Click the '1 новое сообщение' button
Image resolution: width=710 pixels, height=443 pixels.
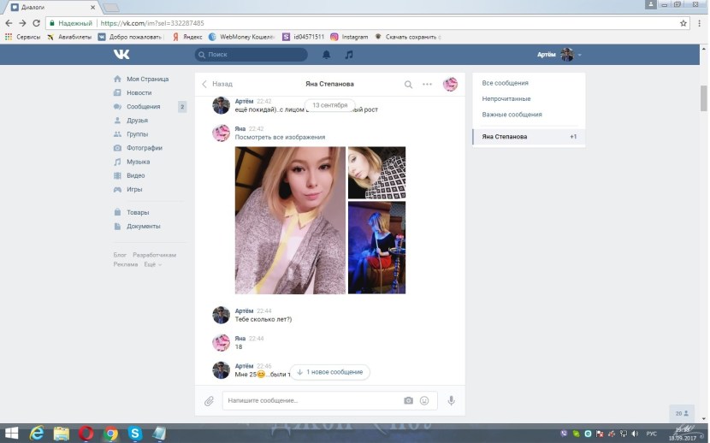coord(329,372)
